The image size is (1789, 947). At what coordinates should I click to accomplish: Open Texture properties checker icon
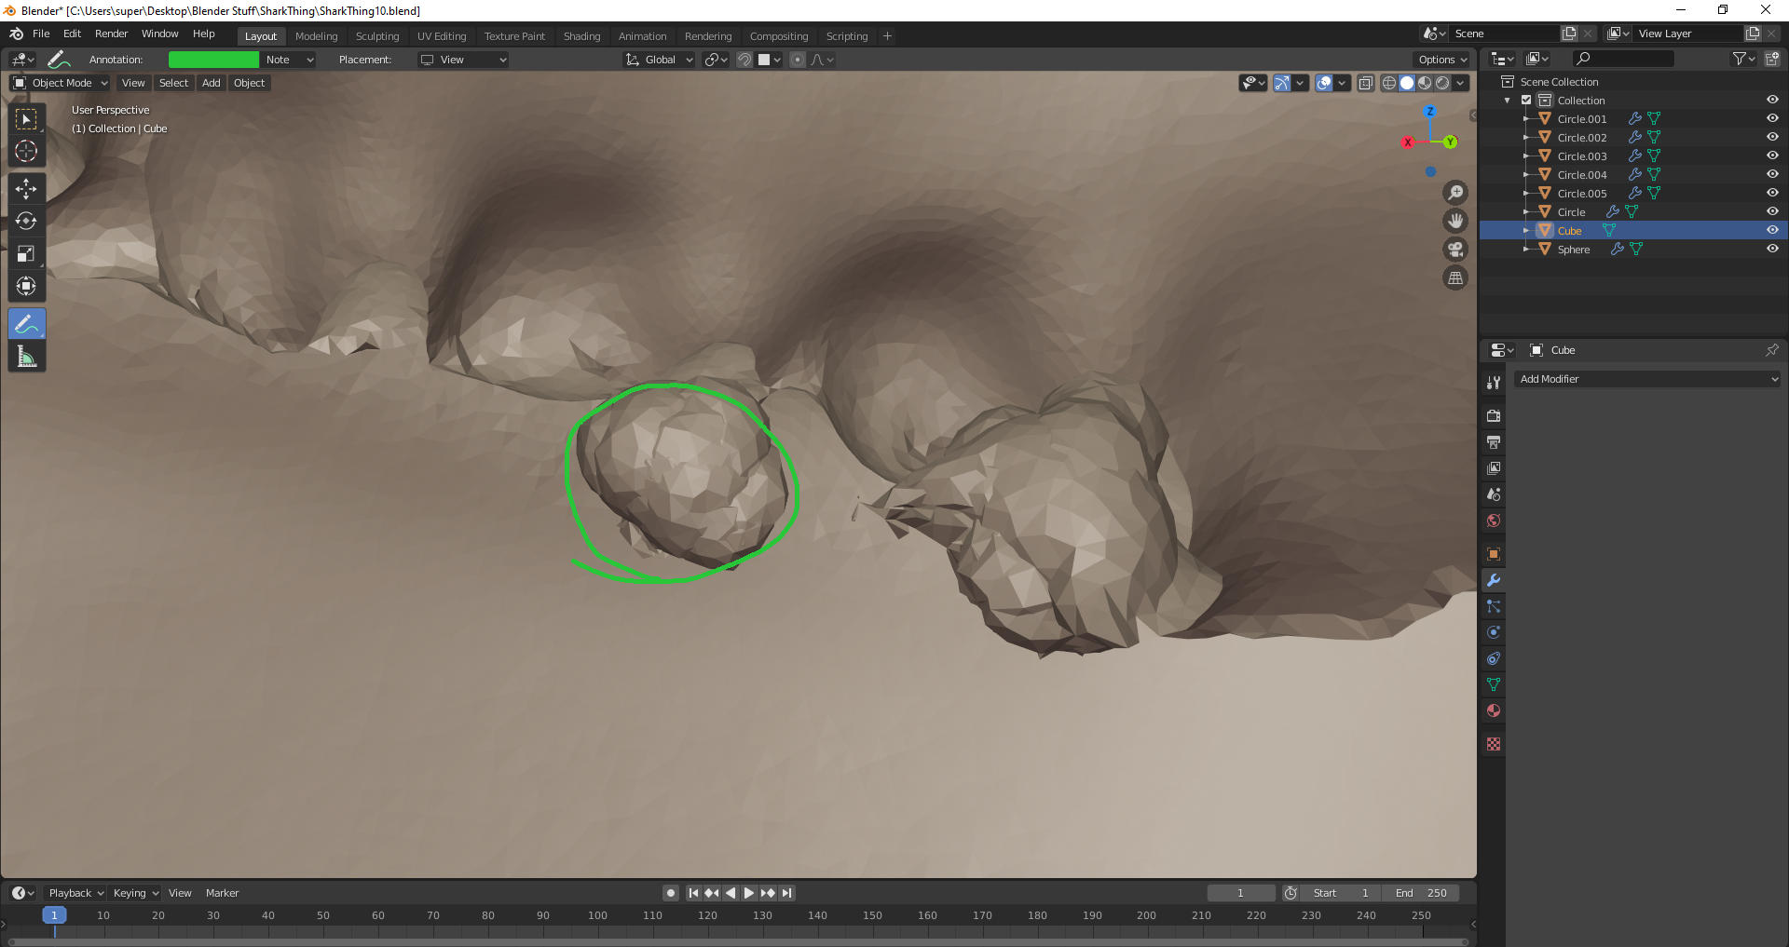(1494, 744)
